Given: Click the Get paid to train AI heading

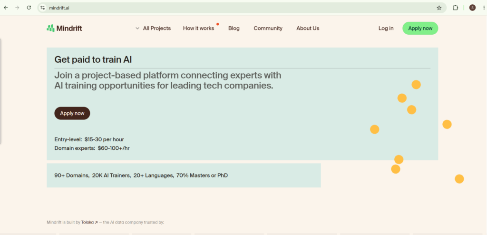Looking at the screenshot, I should (93, 59).
